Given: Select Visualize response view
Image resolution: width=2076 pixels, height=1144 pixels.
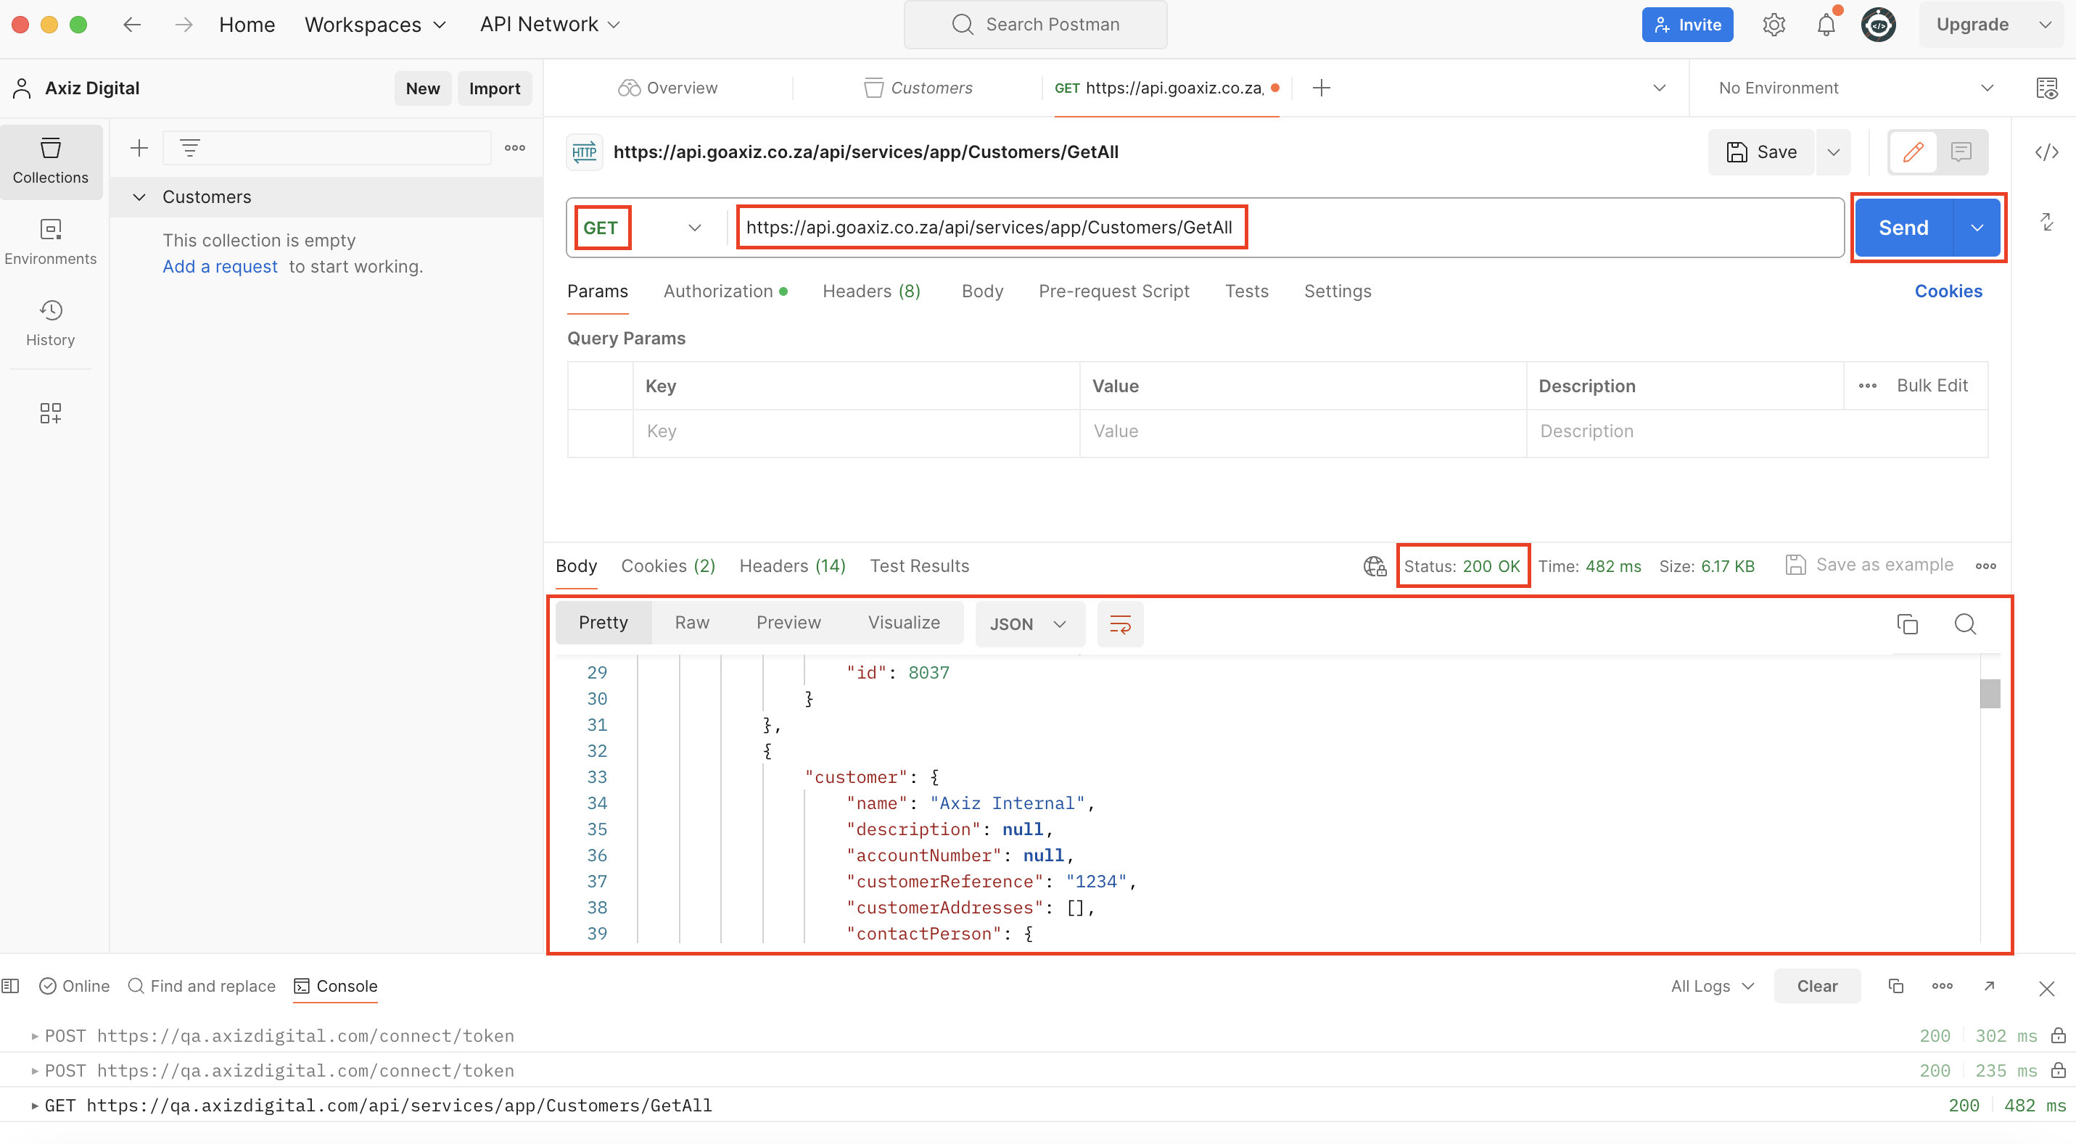Looking at the screenshot, I should (x=903, y=623).
